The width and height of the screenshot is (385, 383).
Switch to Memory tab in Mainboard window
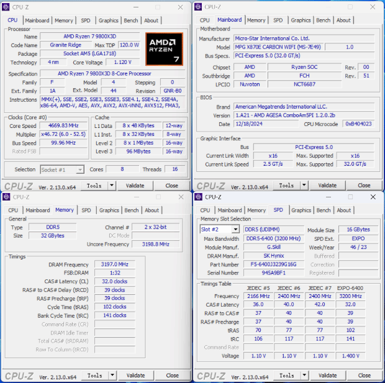click(x=256, y=20)
